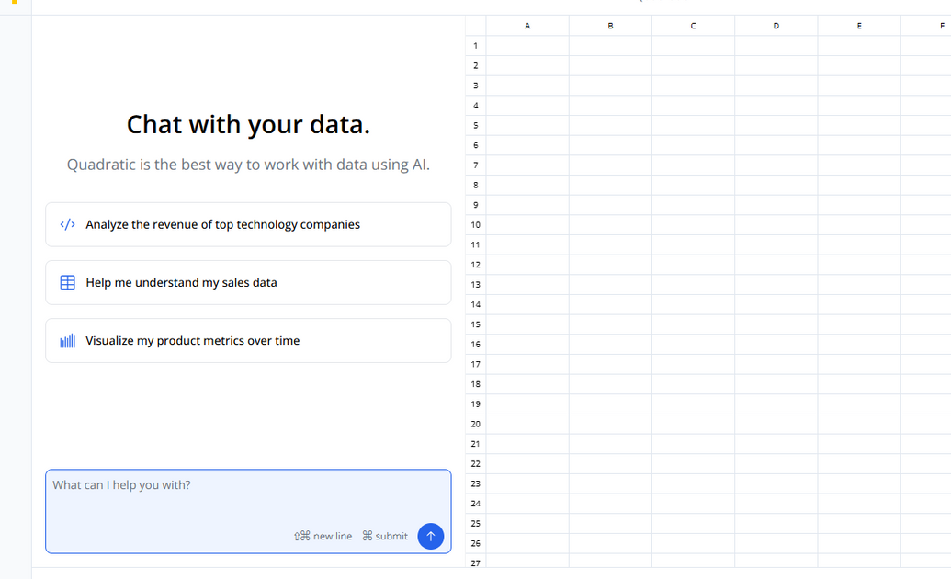Select cell B20
Viewport: 951px width, 579px height.
(x=610, y=424)
